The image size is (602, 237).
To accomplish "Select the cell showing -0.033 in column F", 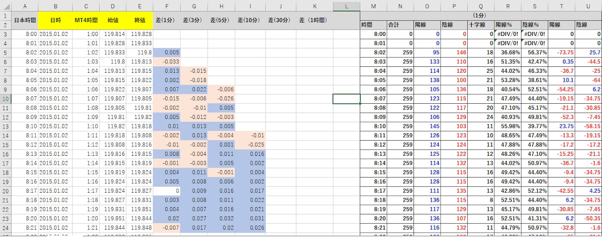I will click(x=167, y=62).
